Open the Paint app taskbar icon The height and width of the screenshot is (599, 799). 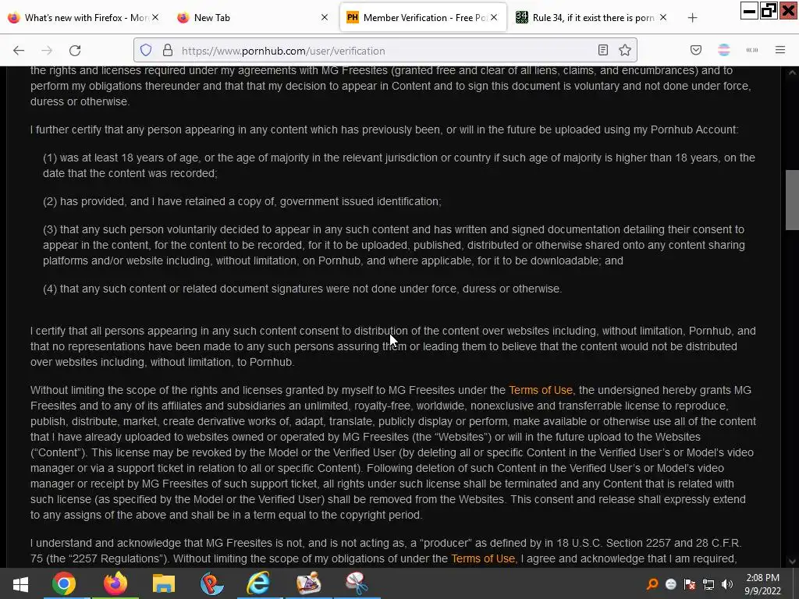coord(308,583)
